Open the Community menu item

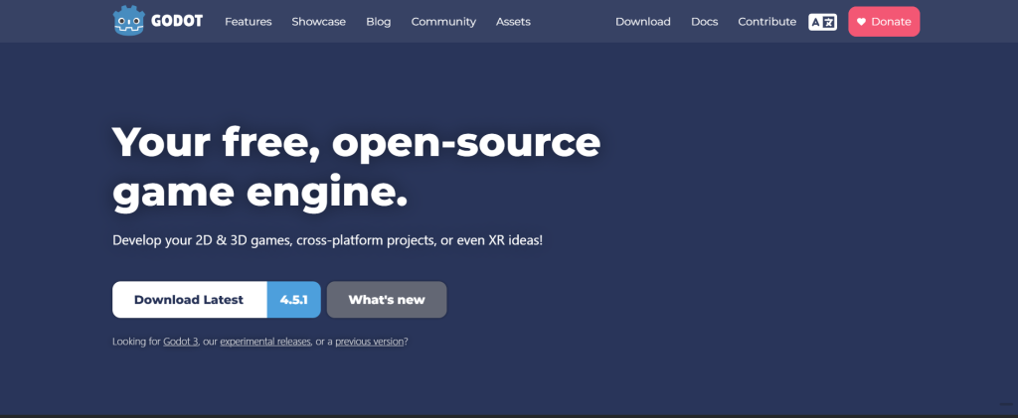click(443, 22)
